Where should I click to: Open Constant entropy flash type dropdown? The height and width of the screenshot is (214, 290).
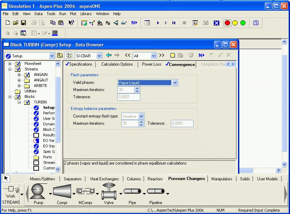point(141,116)
